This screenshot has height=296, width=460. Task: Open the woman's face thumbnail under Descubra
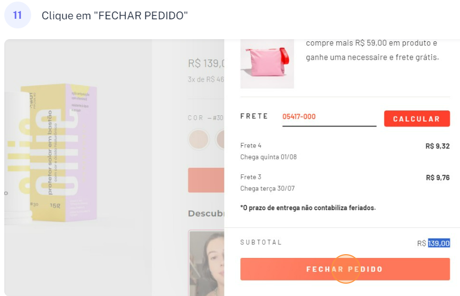(x=207, y=263)
